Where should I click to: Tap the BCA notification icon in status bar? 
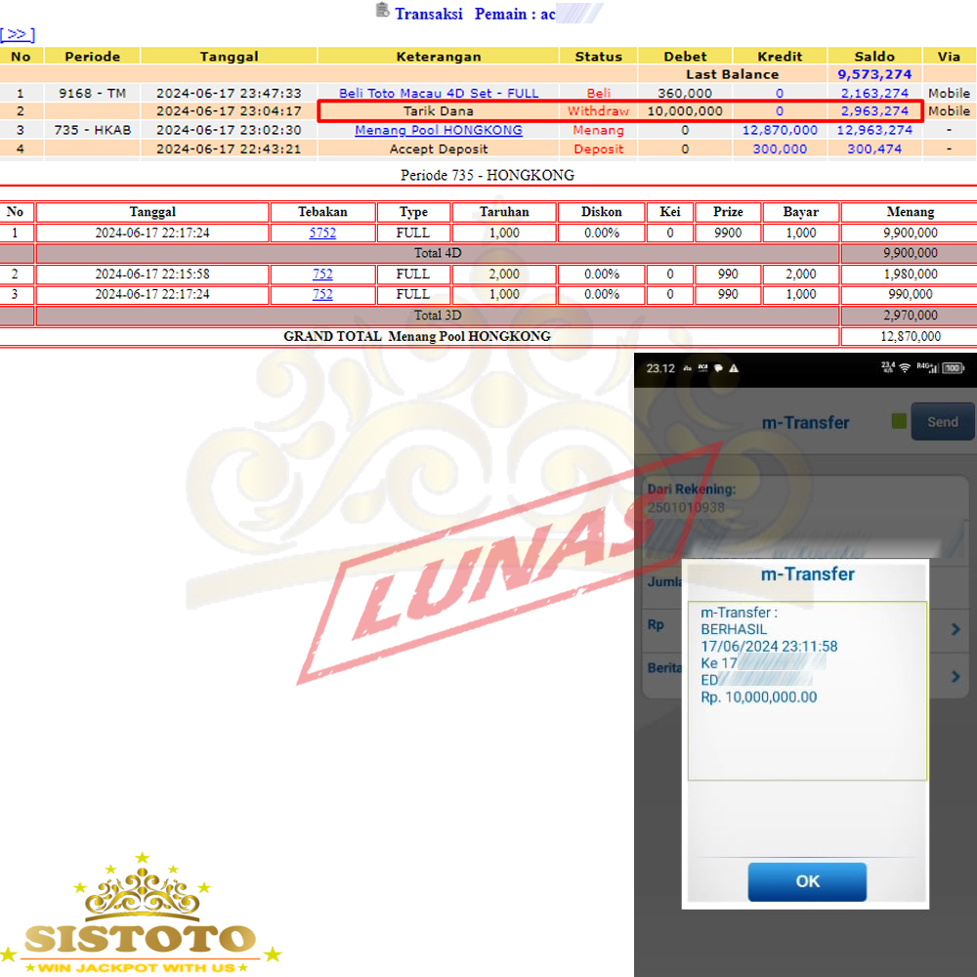(701, 368)
